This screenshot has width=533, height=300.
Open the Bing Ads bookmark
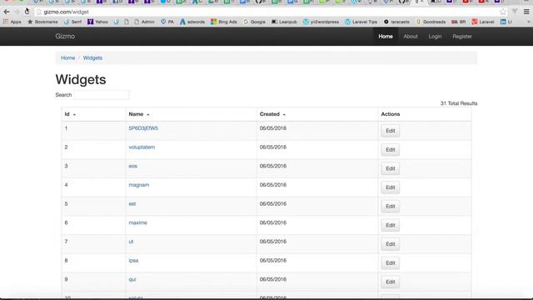224,22
